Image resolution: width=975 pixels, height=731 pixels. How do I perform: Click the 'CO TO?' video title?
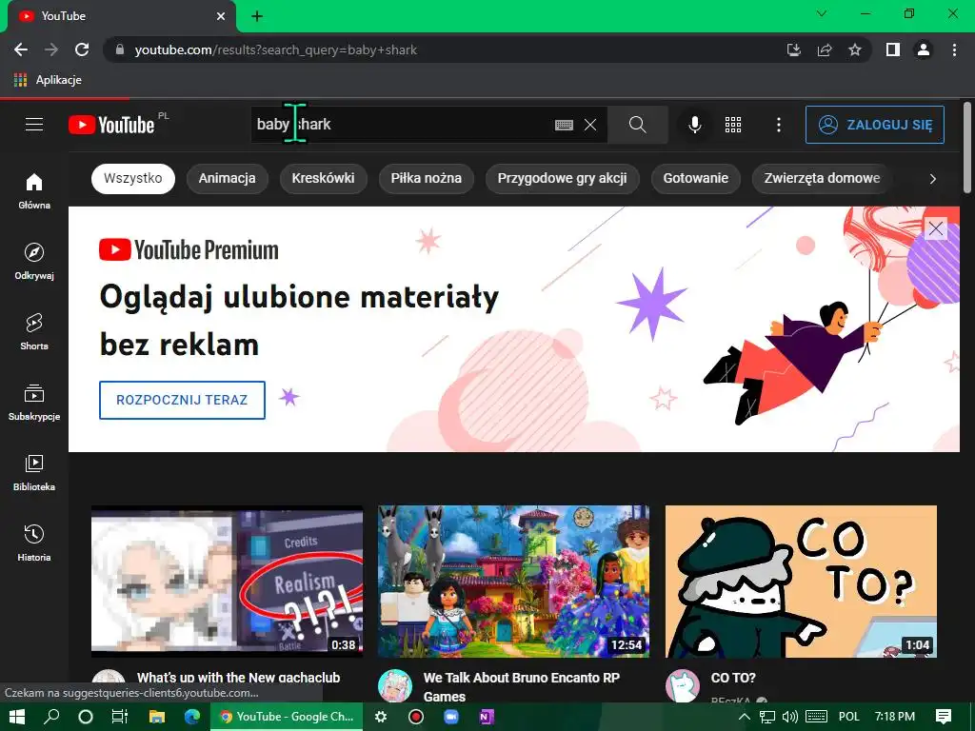coord(733,678)
